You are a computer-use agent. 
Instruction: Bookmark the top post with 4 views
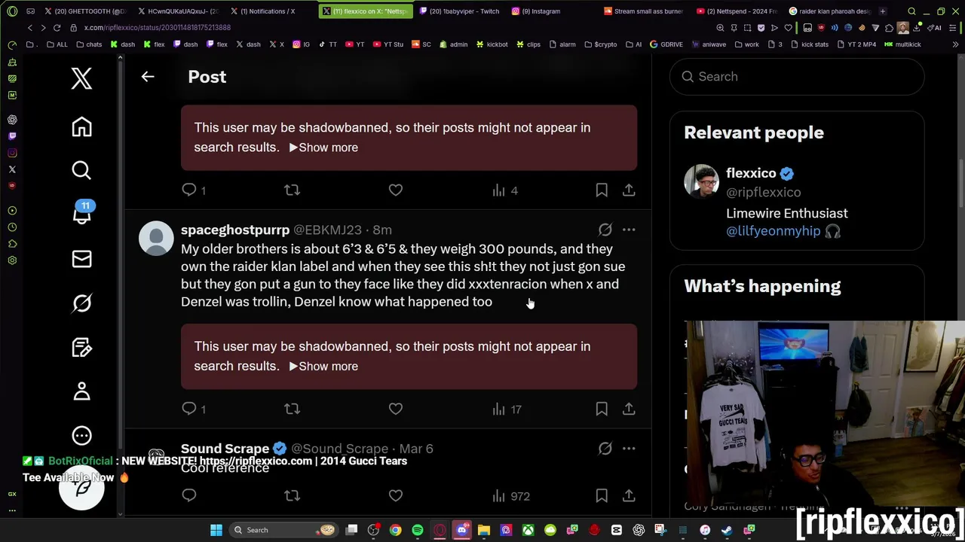[x=602, y=190]
